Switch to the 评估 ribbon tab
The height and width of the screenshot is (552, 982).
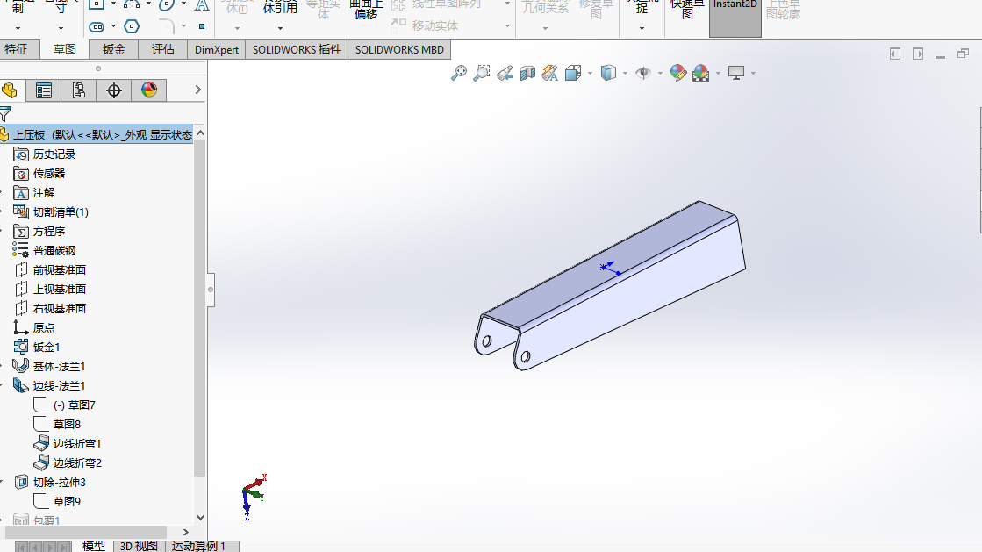(x=163, y=49)
